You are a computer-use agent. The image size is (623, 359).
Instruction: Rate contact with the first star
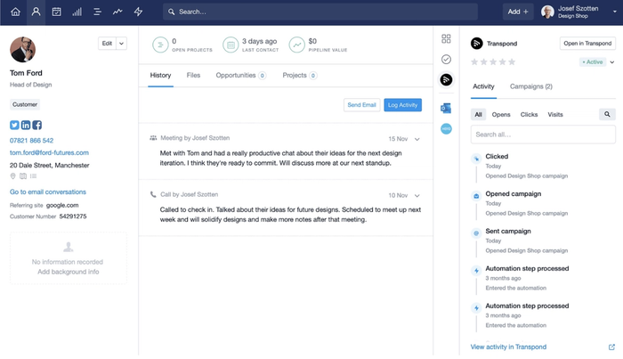[x=474, y=62]
